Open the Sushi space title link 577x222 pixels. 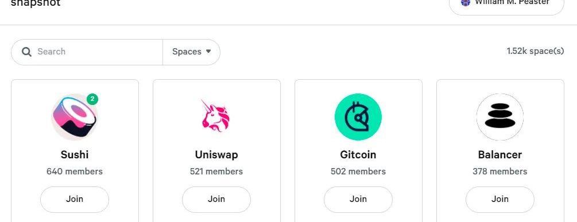pyautogui.click(x=75, y=155)
